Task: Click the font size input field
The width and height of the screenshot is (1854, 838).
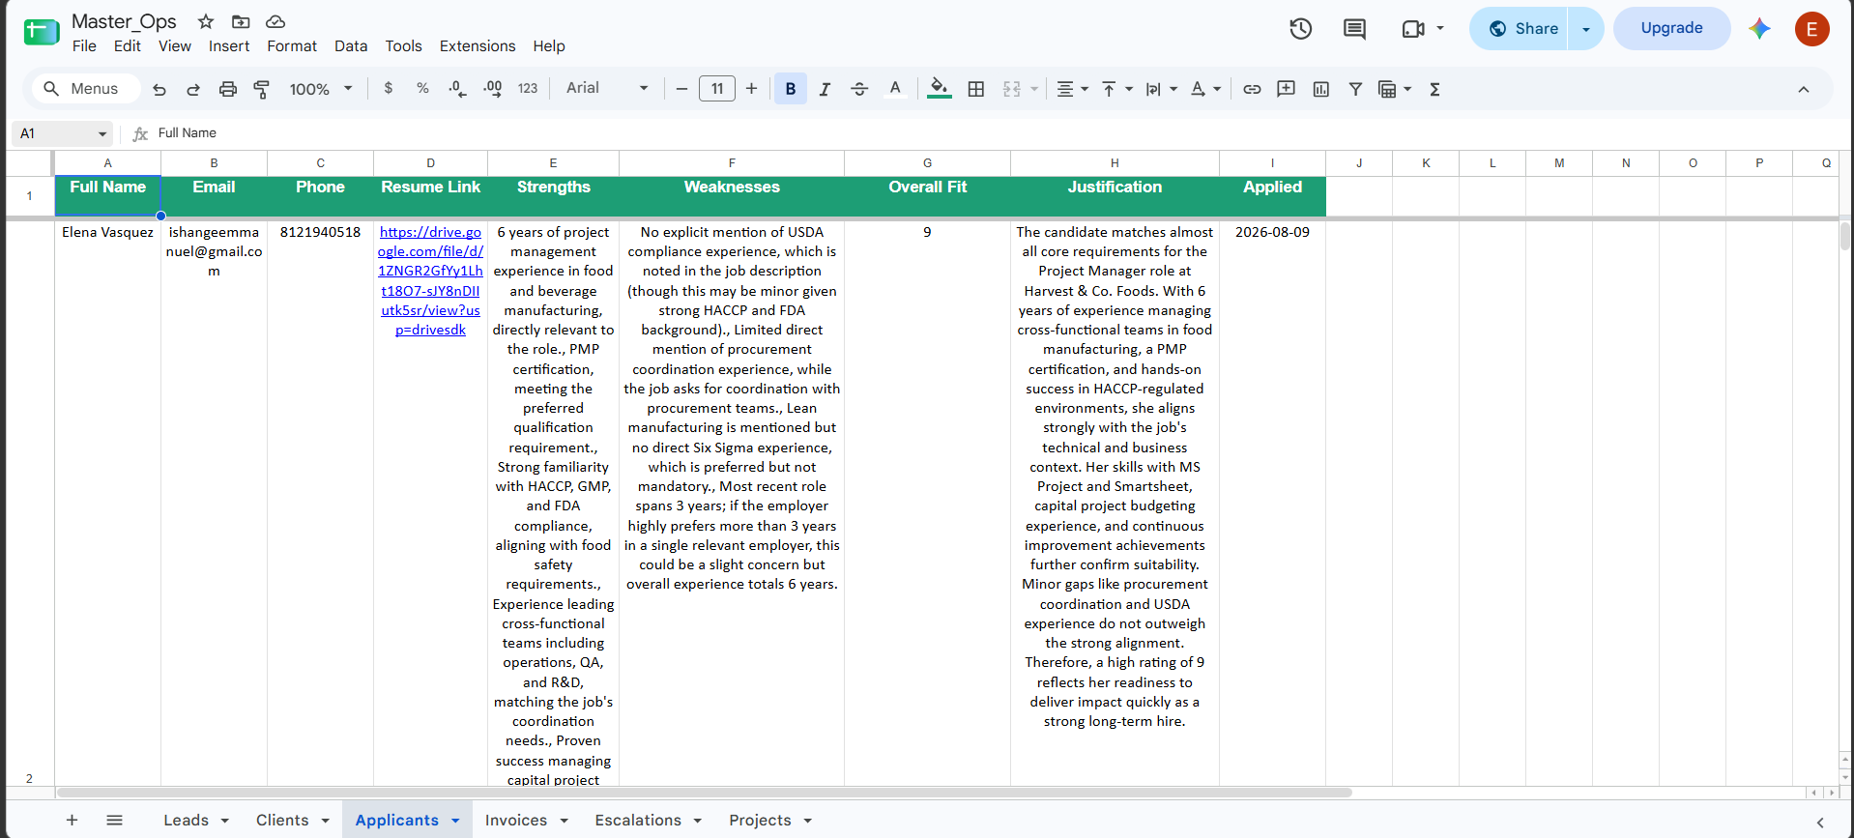Action: 717,89
